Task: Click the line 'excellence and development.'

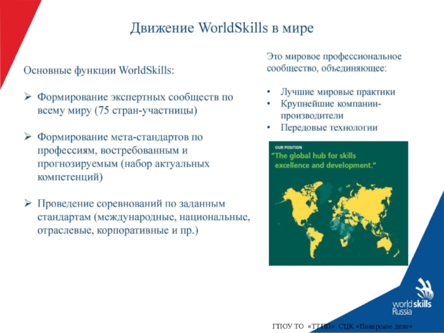Action: coord(326,165)
